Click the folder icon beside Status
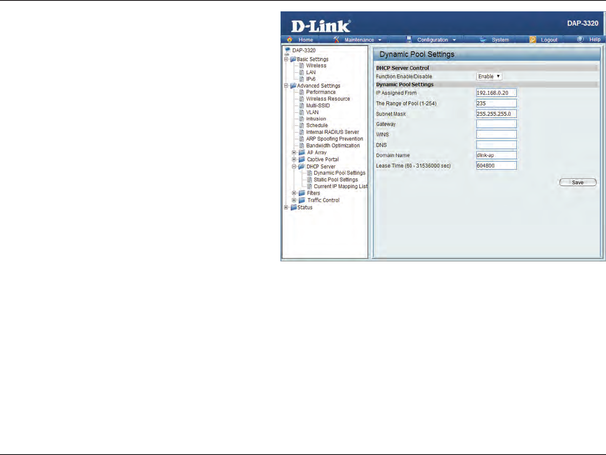Screen dimensions: 606x455 293,207
